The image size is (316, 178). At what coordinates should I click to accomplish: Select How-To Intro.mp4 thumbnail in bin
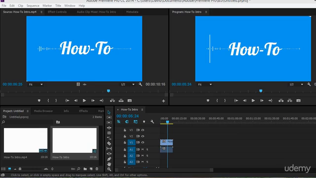[26, 140]
